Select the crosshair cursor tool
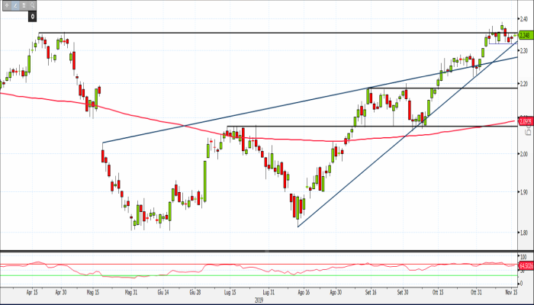 click(x=6, y=5)
